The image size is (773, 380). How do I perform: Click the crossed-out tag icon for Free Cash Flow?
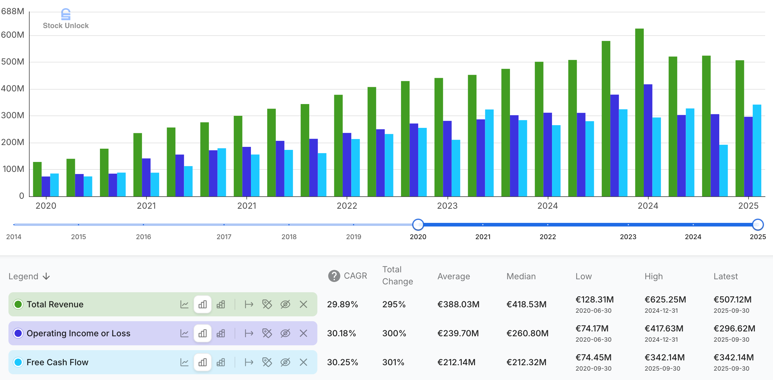[267, 362]
